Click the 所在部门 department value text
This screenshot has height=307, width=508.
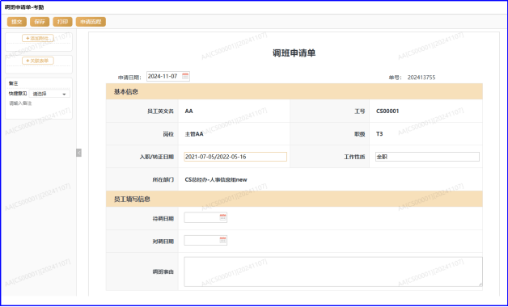click(x=216, y=180)
